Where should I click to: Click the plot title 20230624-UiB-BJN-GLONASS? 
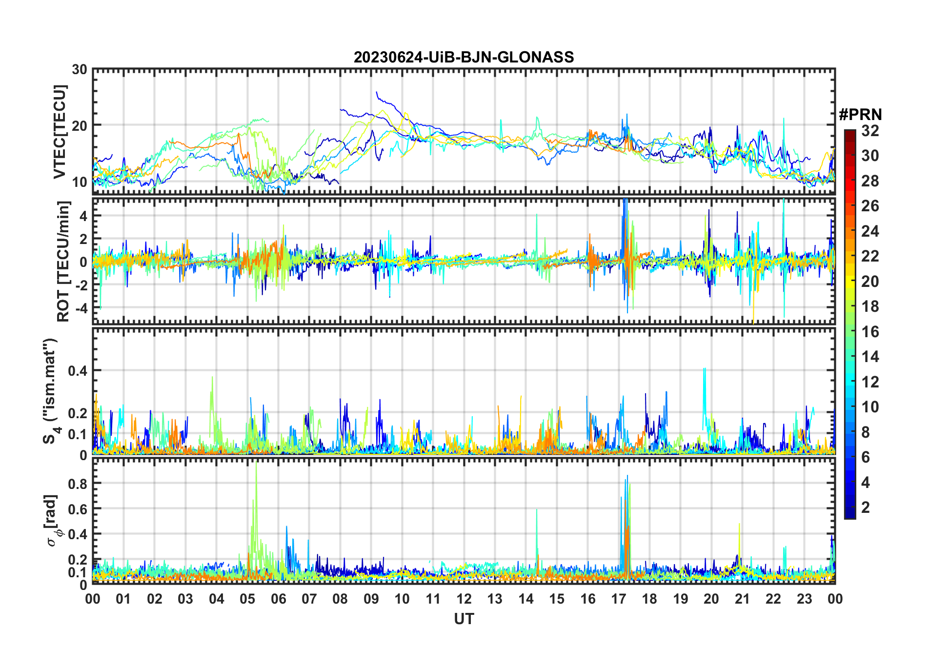coord(464,58)
